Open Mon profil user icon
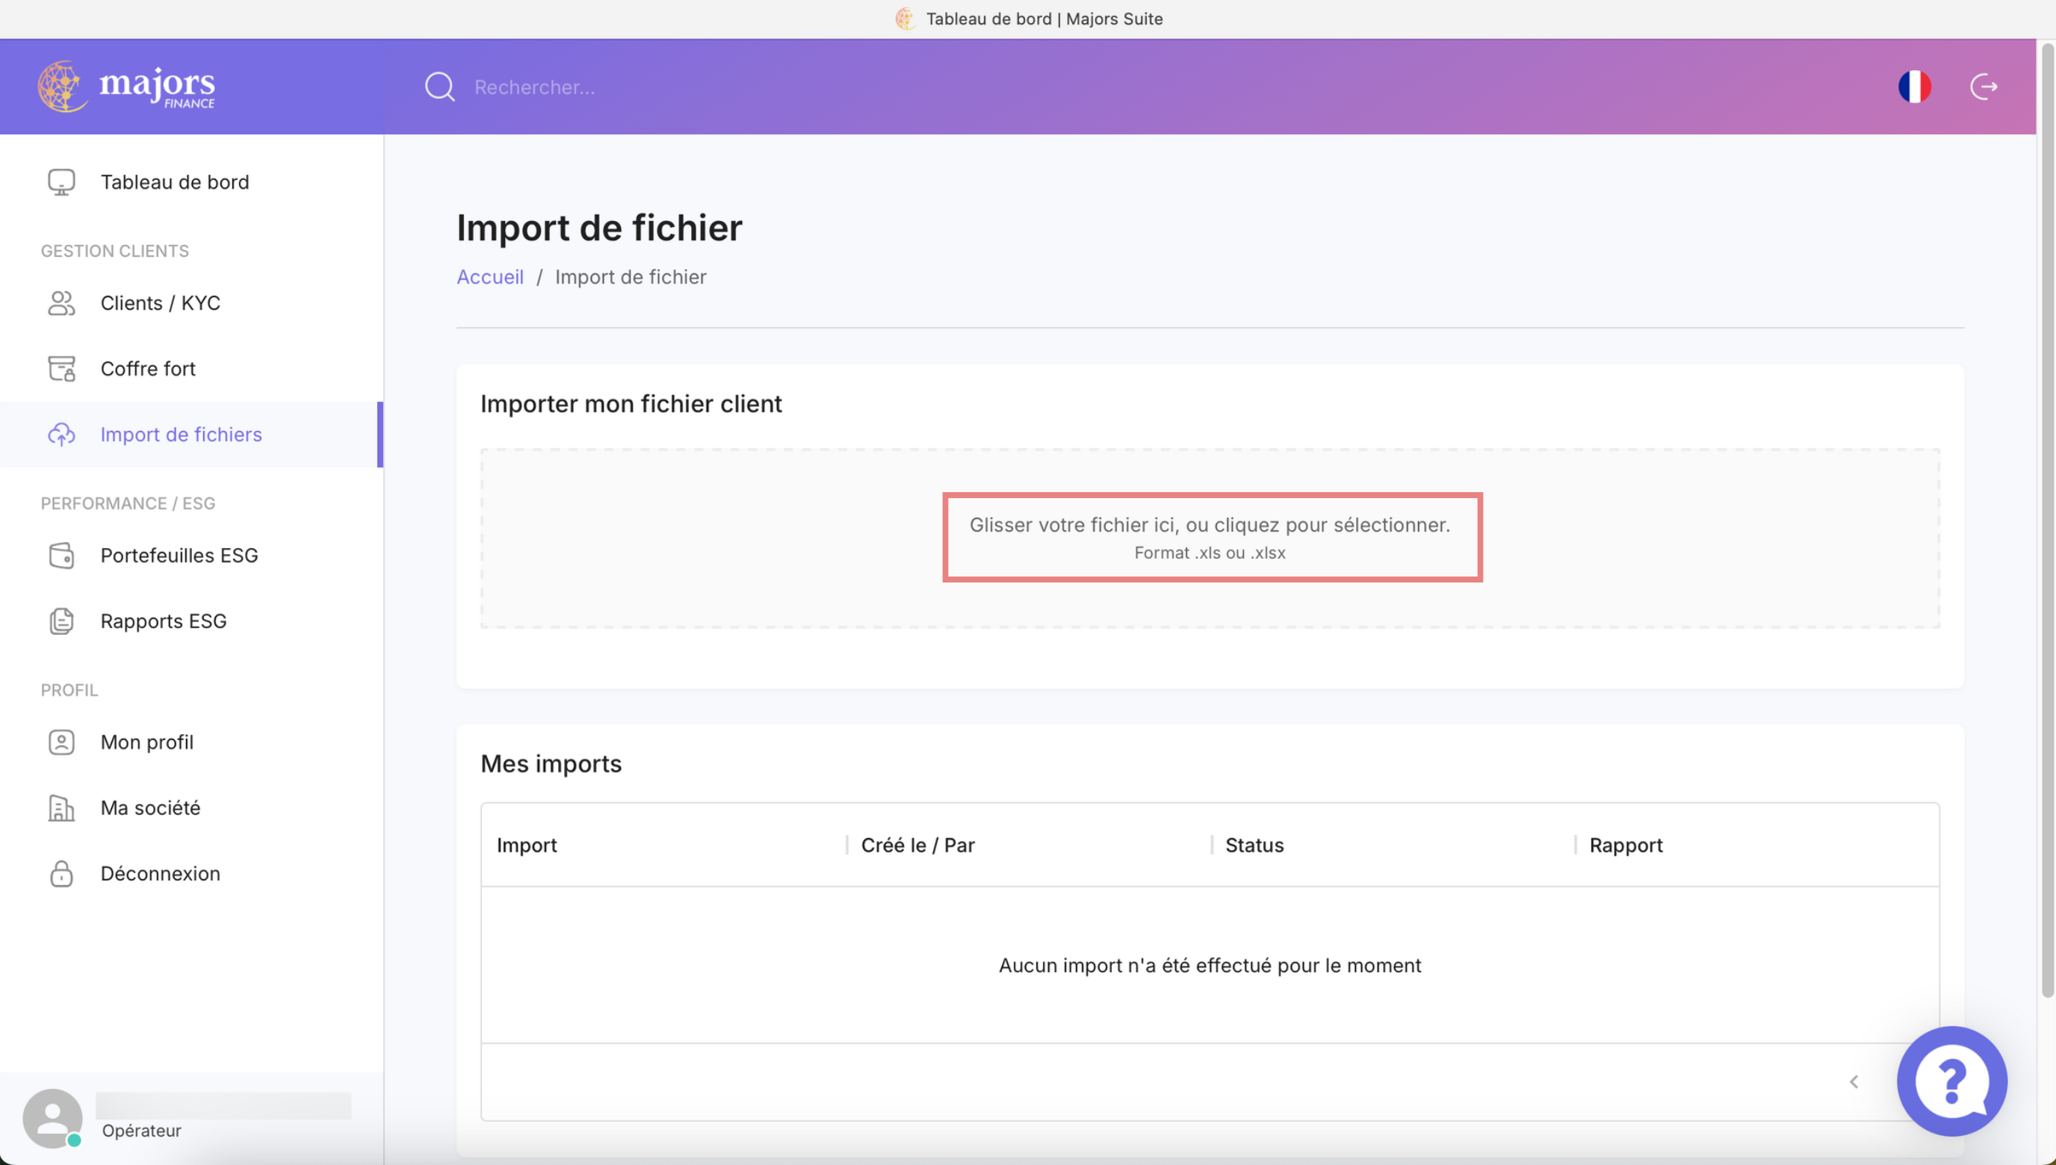This screenshot has width=2056, height=1165. click(61, 742)
